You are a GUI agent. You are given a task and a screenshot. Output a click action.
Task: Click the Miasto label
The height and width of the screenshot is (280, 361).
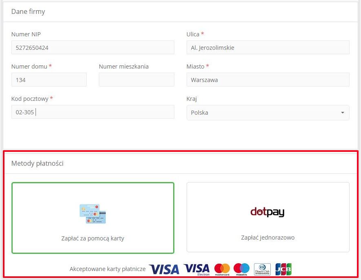tap(196, 67)
